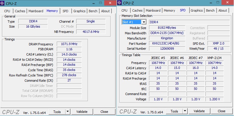The height and width of the screenshot is (116, 234).
Task: Click SPD Ext. value XMP 2.0
Action: coord(219,43)
